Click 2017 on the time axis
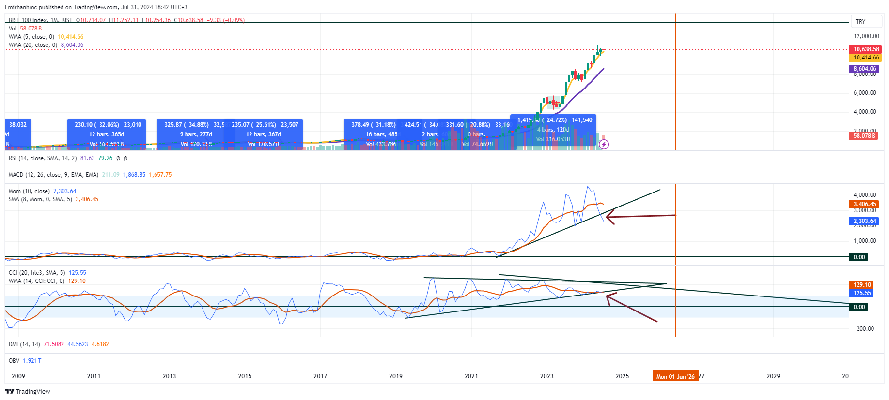The width and height of the screenshot is (889, 400). click(320, 376)
